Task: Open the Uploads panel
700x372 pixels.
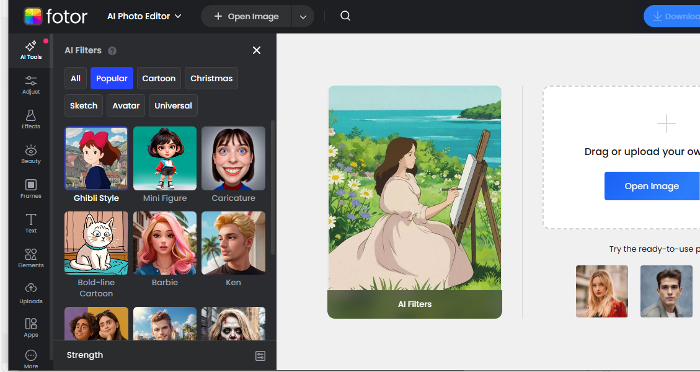Action: pos(31,293)
